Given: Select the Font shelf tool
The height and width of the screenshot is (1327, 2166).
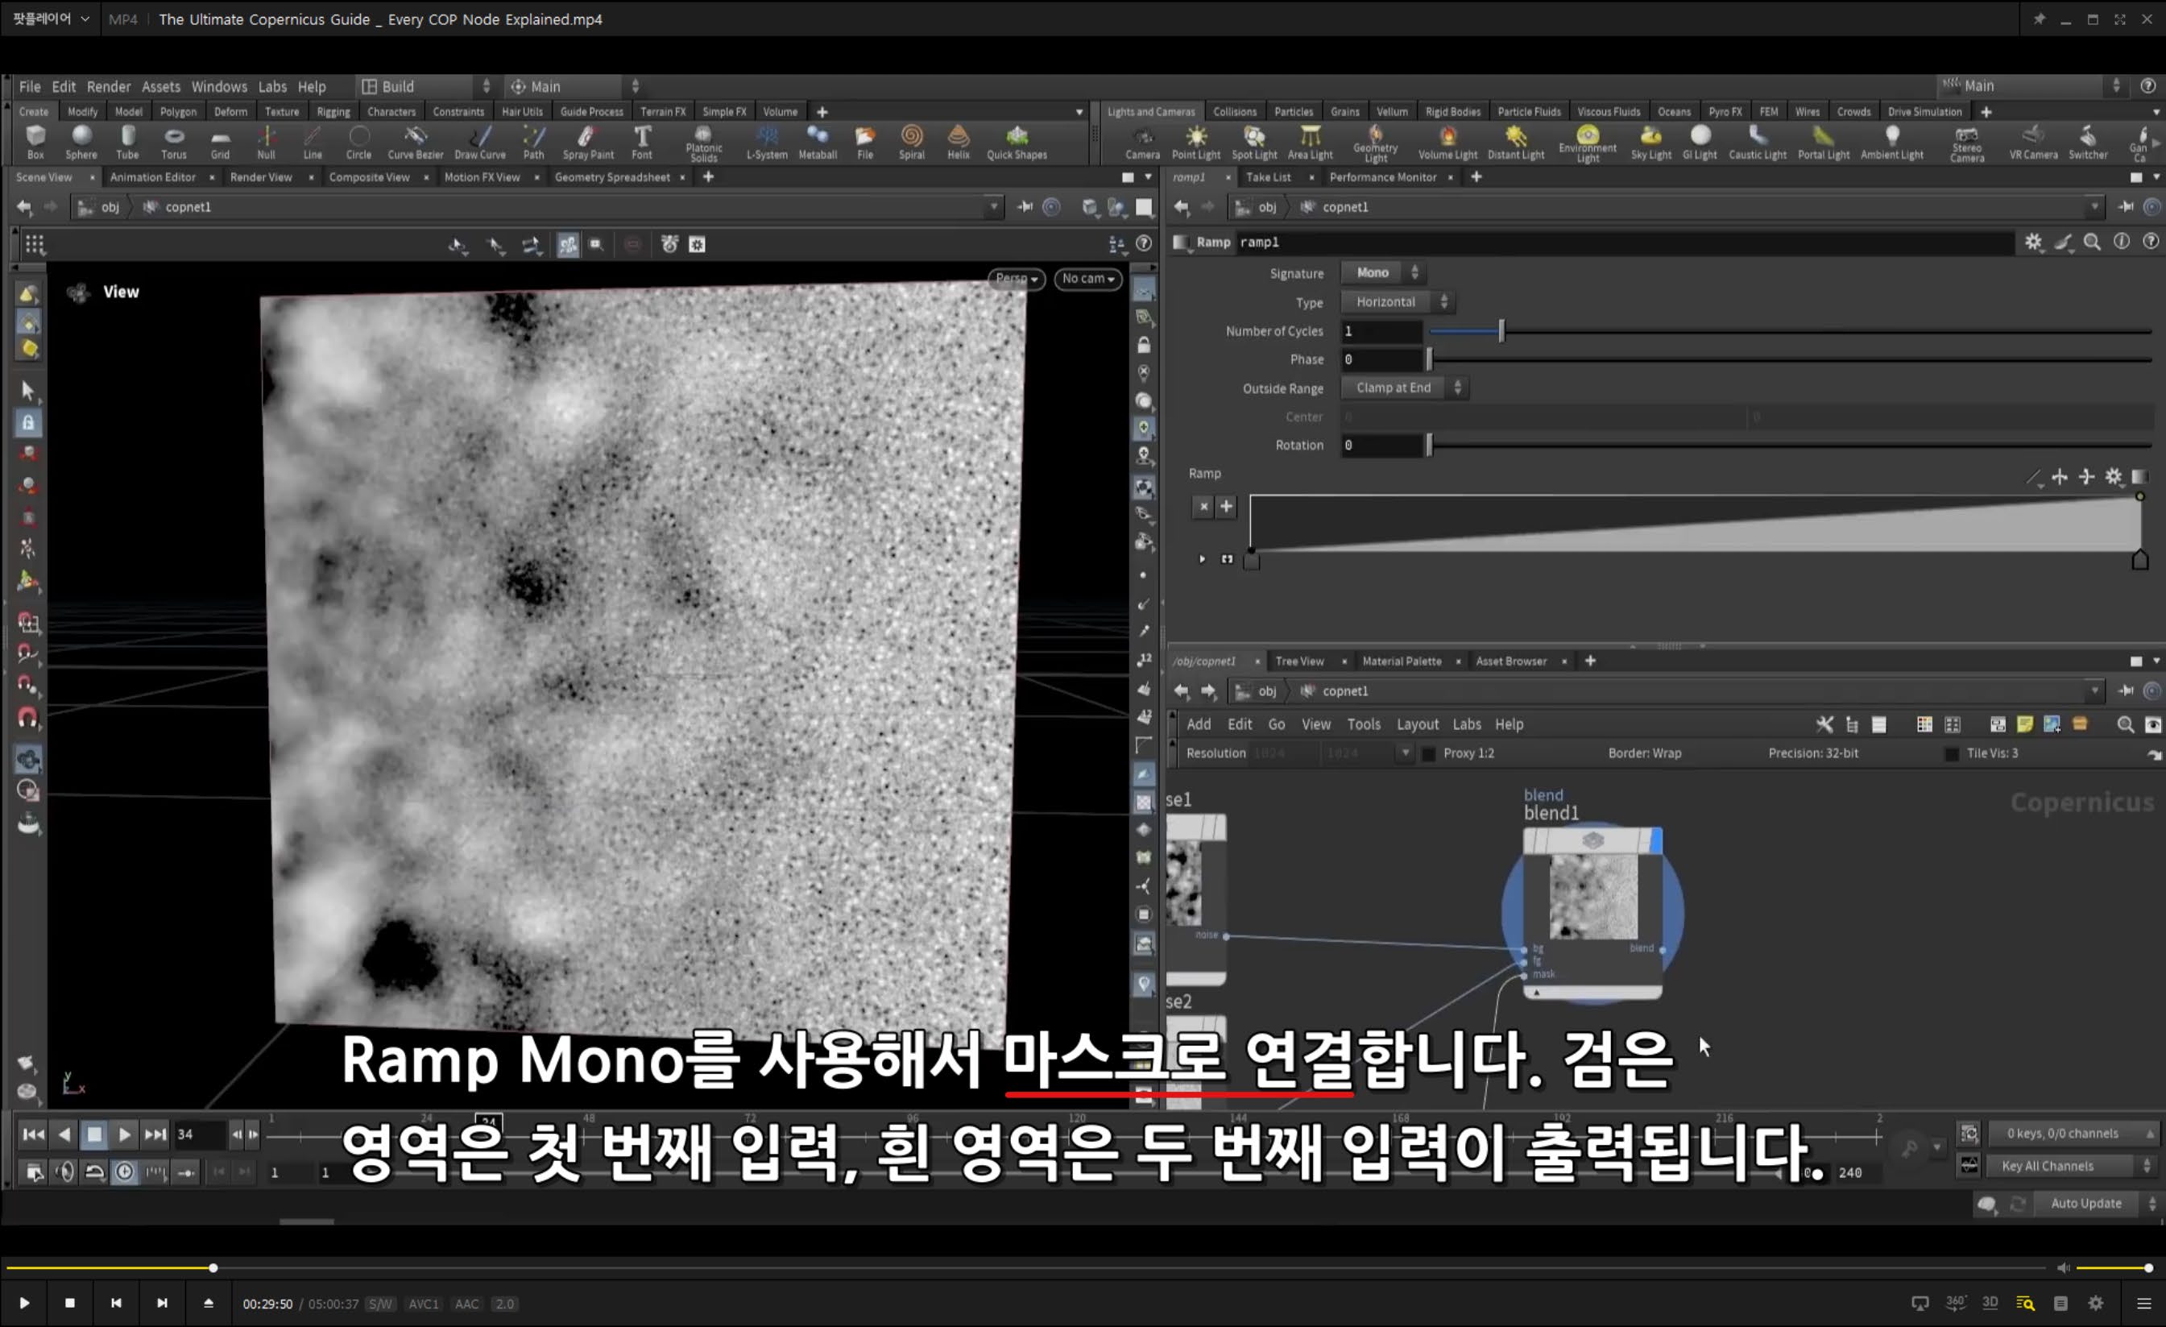Looking at the screenshot, I should 642,142.
